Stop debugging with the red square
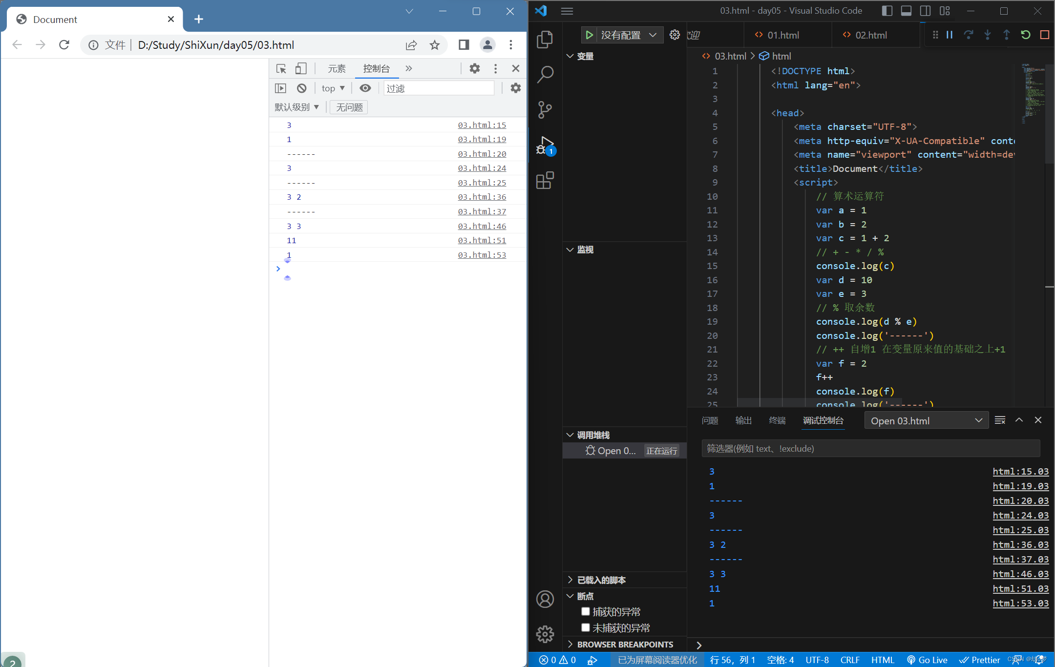This screenshot has width=1055, height=667. pyautogui.click(x=1045, y=35)
